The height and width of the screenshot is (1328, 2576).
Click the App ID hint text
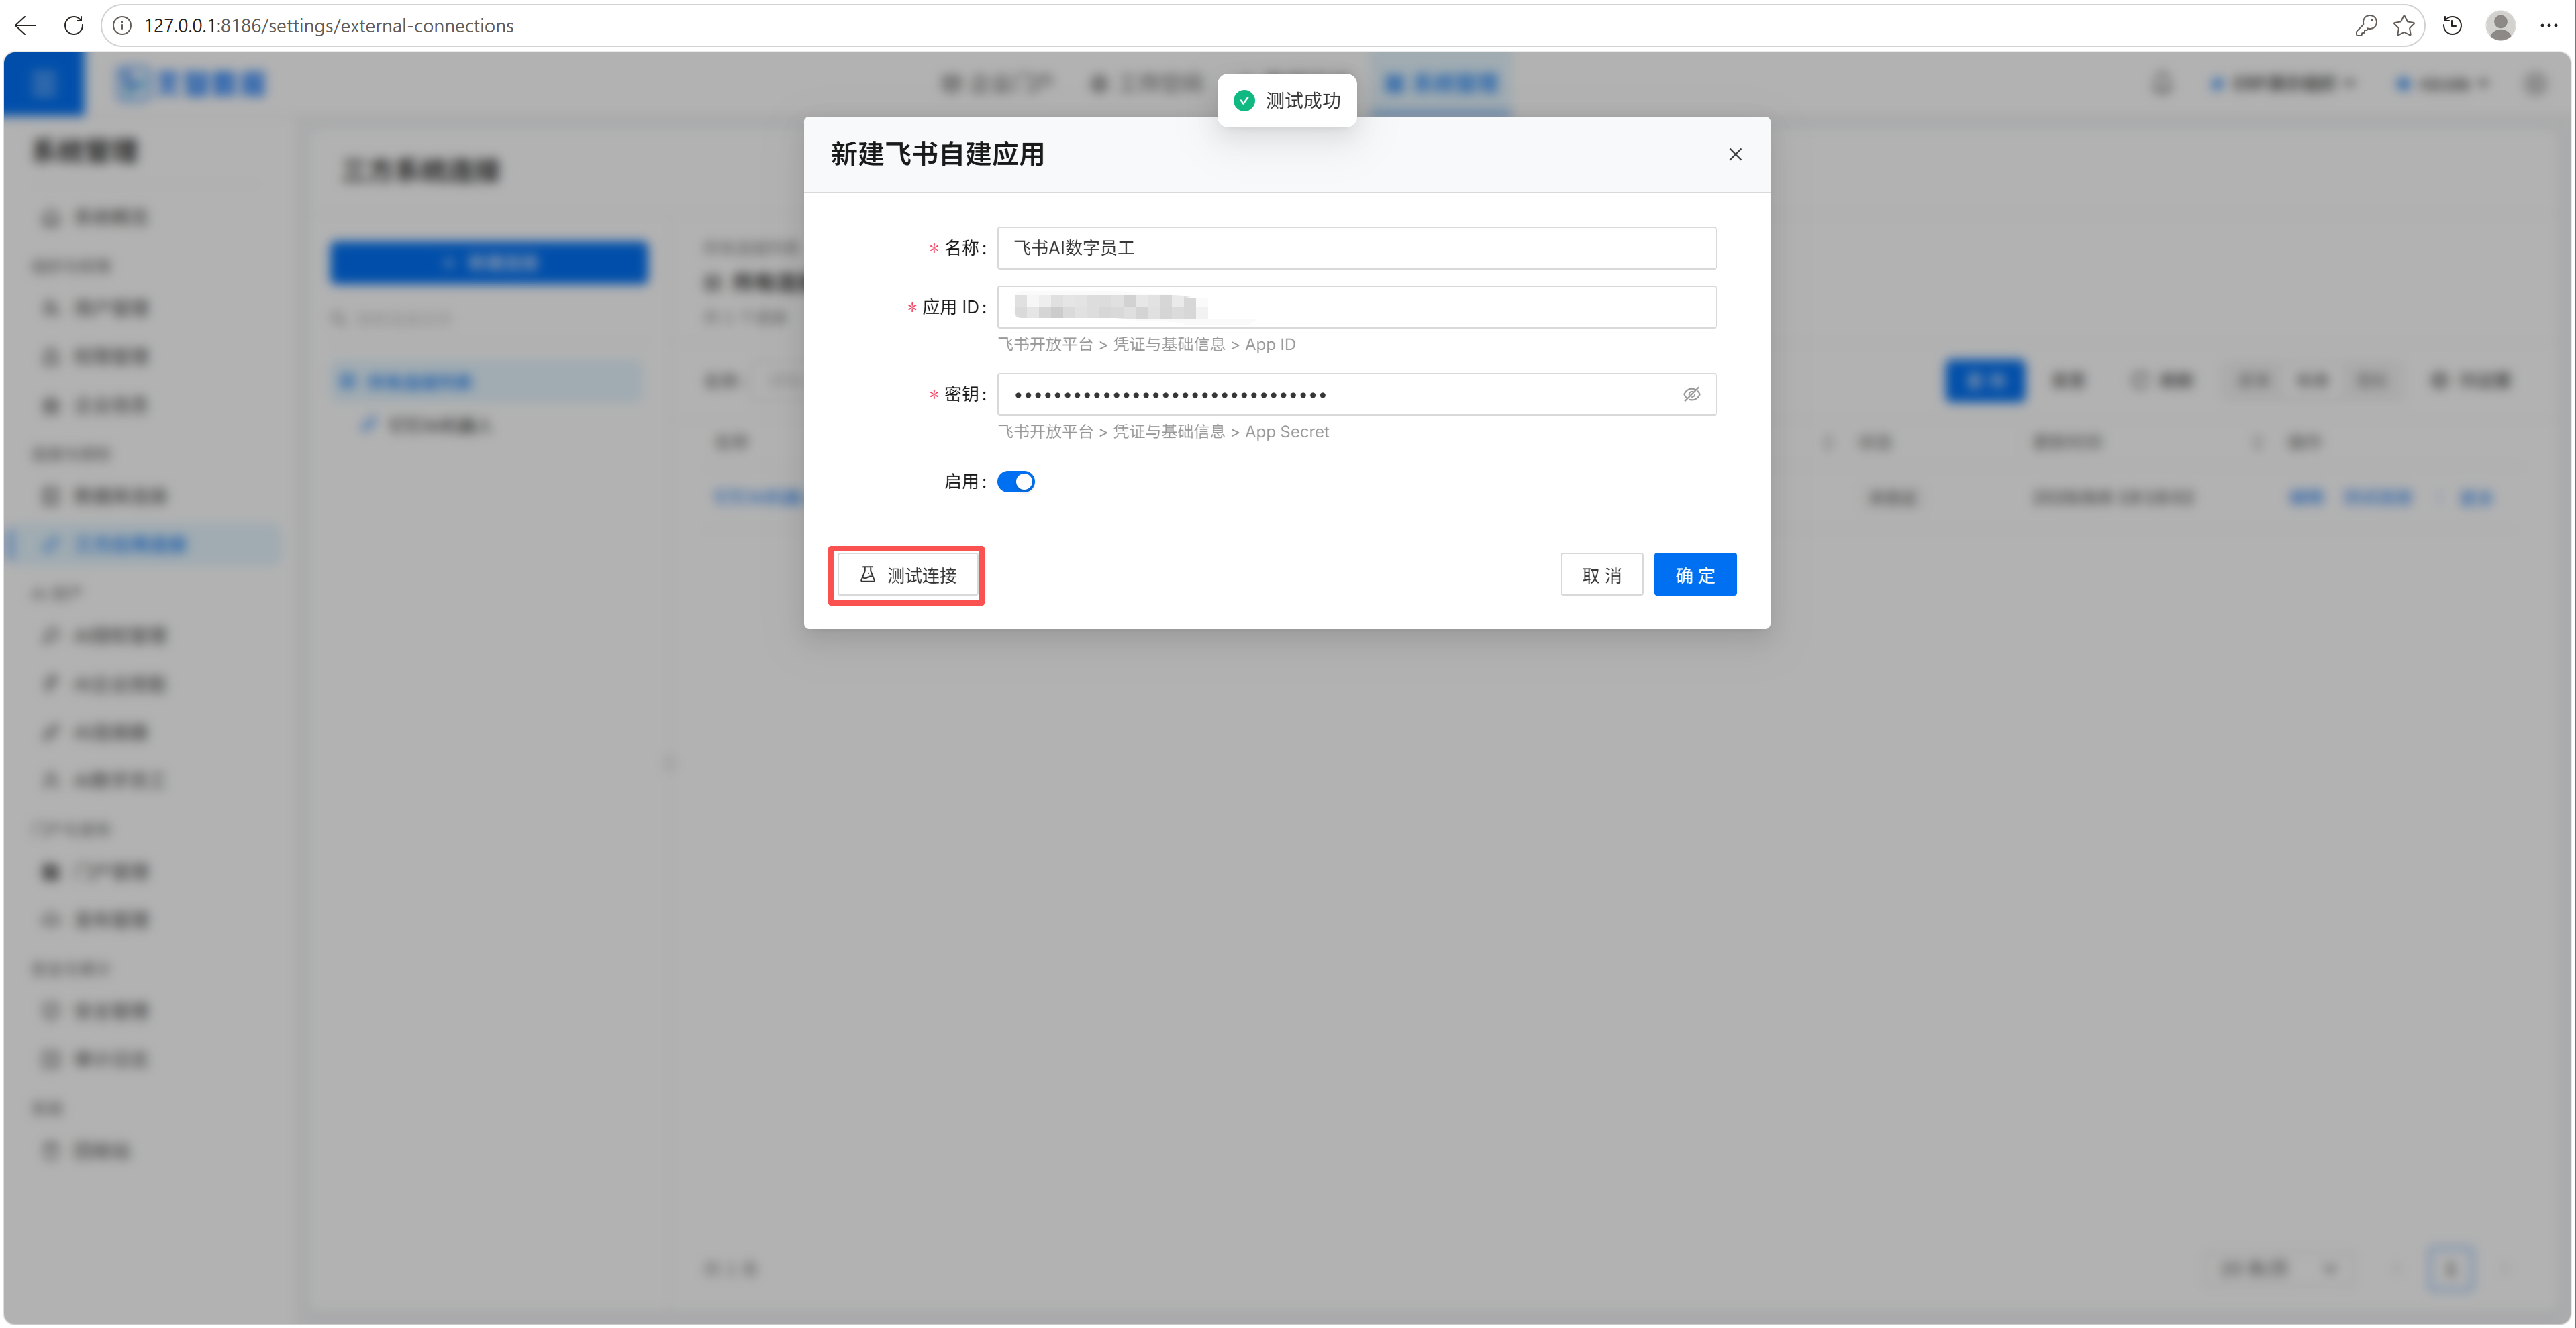click(1146, 345)
